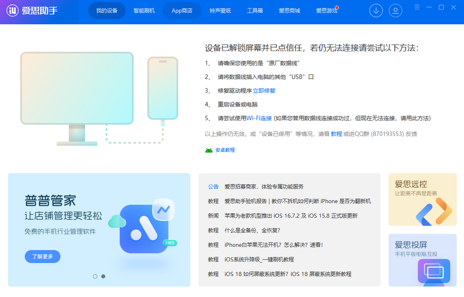The image size is (464, 297).
Task: Go to the App商店 tab
Action: tap(182, 11)
